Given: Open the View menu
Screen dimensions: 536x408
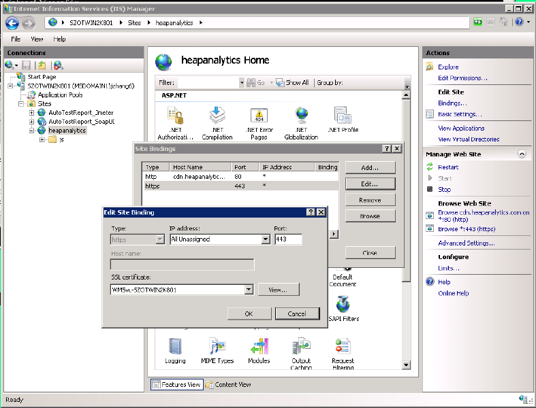Looking at the screenshot, I should 37,39.
